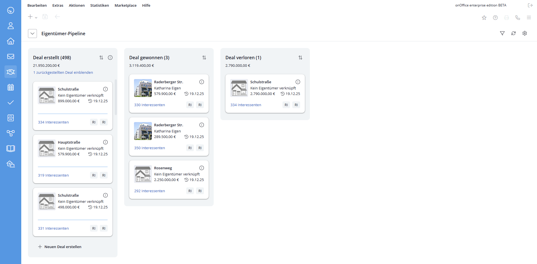Screen dimensions: 537x264
Task: Open the plus button dropdown arrow
Action: pyautogui.click(x=36, y=18)
